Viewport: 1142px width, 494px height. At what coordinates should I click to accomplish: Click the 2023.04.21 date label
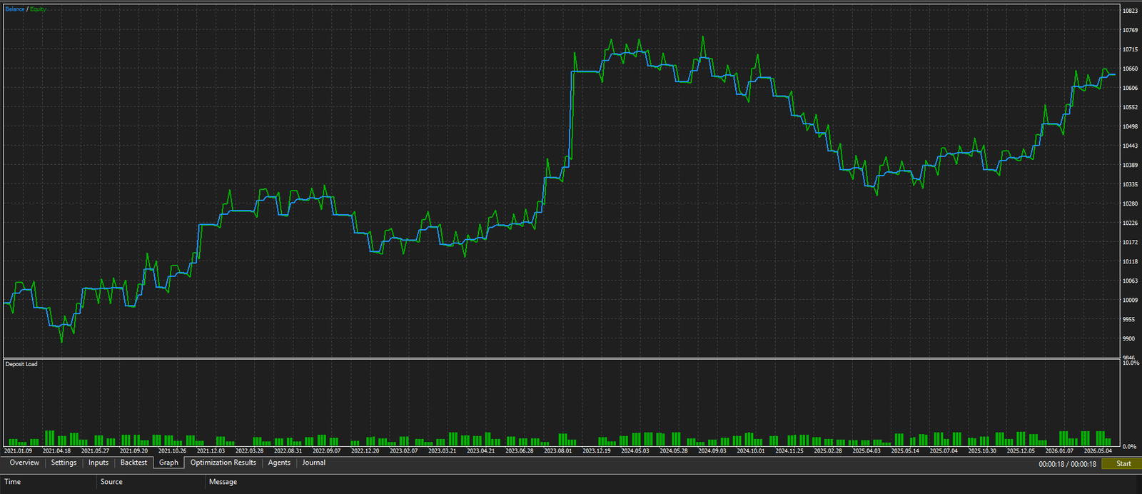click(x=481, y=450)
